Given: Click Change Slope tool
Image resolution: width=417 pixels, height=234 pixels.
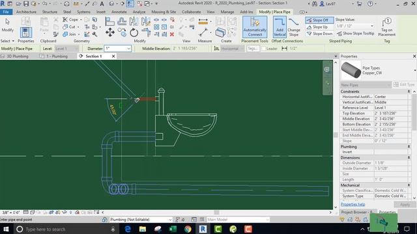Looking at the screenshot, I should coord(294,27).
